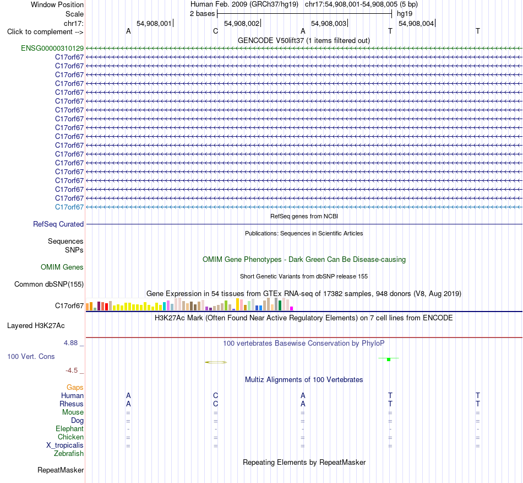Open the ENSG00000310129 gene label
Viewport: 523px width, 483px height.
52,48
